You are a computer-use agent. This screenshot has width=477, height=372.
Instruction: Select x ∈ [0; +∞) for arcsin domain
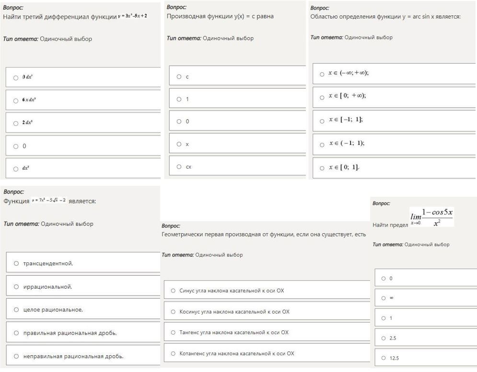322,97
